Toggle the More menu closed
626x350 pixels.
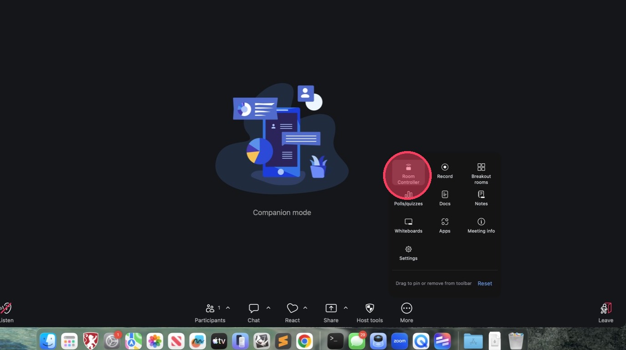(406, 313)
